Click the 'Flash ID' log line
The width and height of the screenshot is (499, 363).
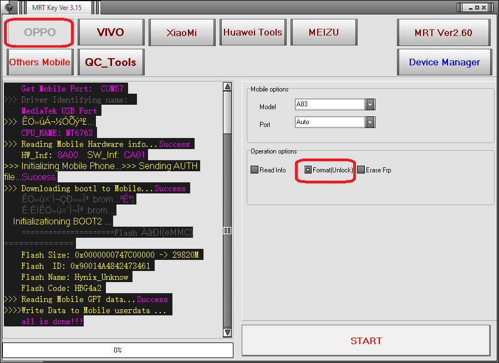(x=85, y=266)
